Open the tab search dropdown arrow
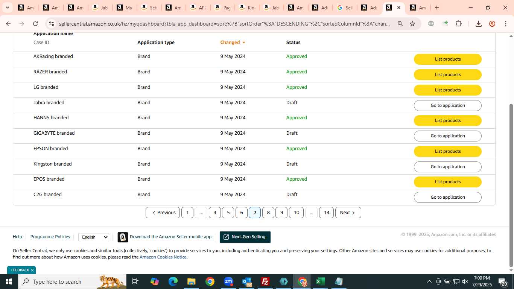This screenshot has height=289, width=514. [7, 8]
